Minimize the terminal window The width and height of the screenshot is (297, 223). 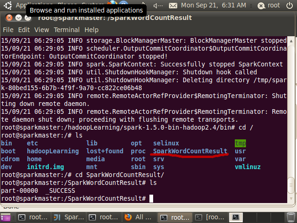pyautogui.click(x=19, y=18)
